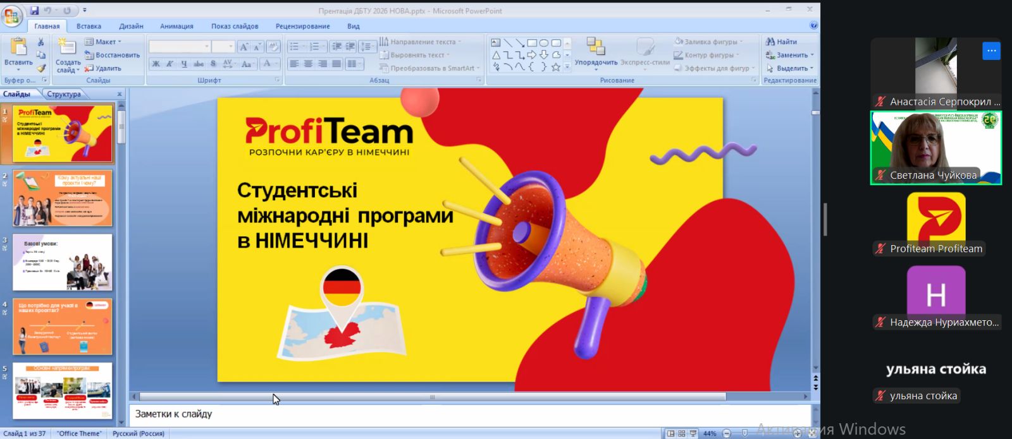Viewport: 1012px width, 439px height.
Task: Open the Вставка ribbon tab
Action: point(89,26)
